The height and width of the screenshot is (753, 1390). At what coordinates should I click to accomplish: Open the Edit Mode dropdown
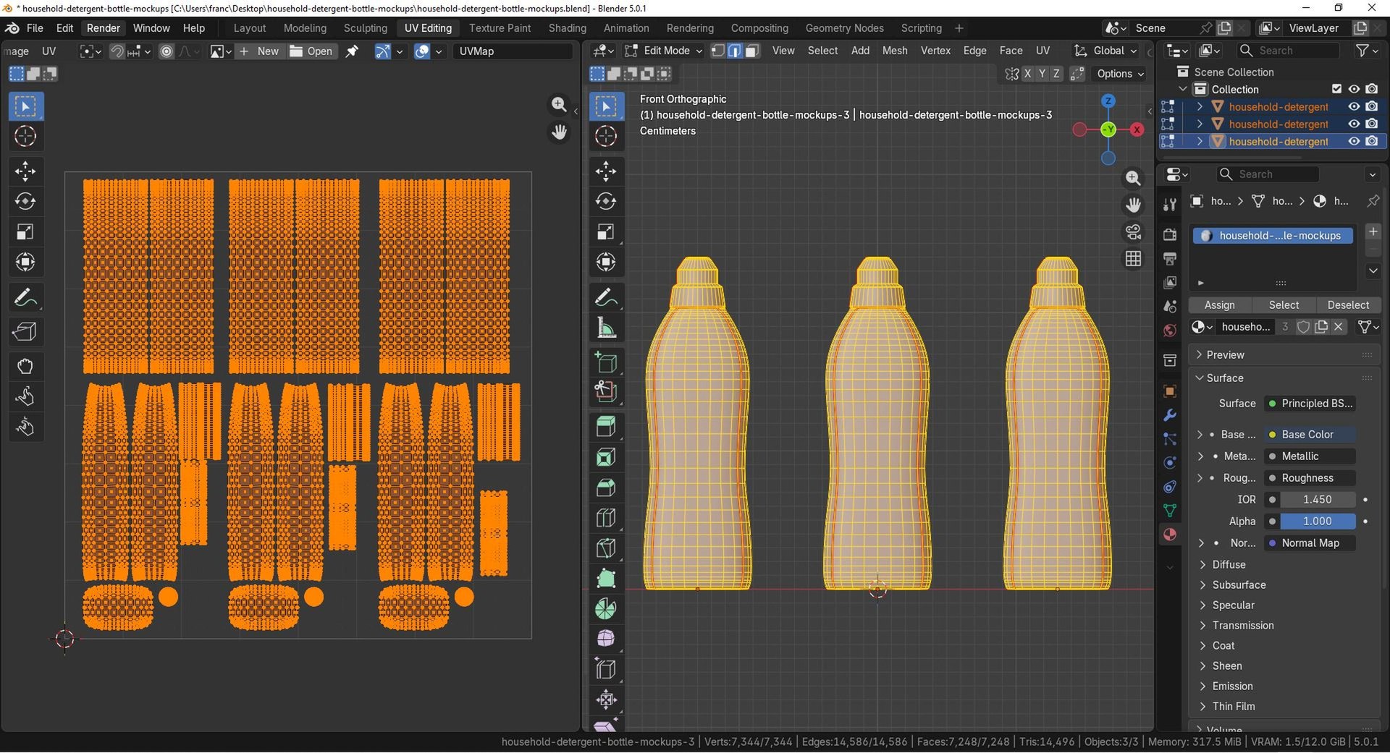coord(663,51)
